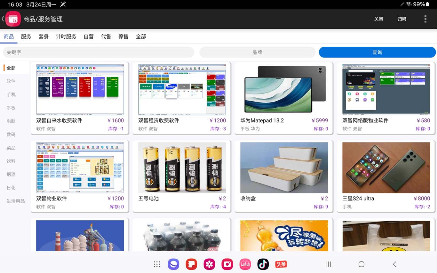The width and height of the screenshot is (437, 273).
Task: Switch to the 商品 tab
Action: tap(9, 36)
